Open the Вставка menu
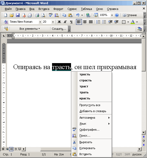 44,9
